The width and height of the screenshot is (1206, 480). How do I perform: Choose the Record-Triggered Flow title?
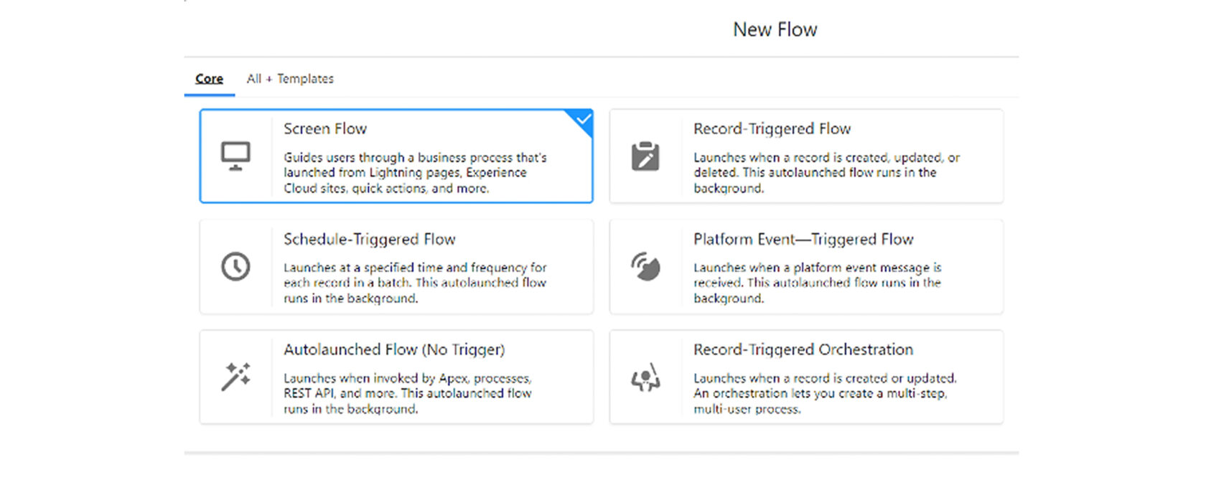click(x=772, y=129)
